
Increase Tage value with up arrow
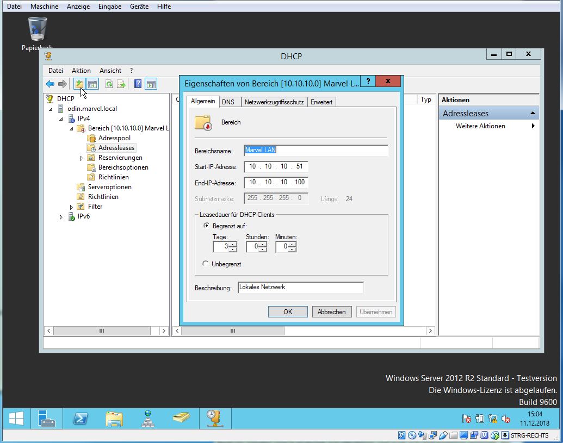pos(233,245)
